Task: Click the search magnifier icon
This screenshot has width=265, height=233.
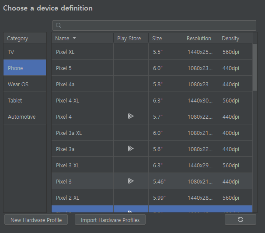Action: [x=59, y=25]
